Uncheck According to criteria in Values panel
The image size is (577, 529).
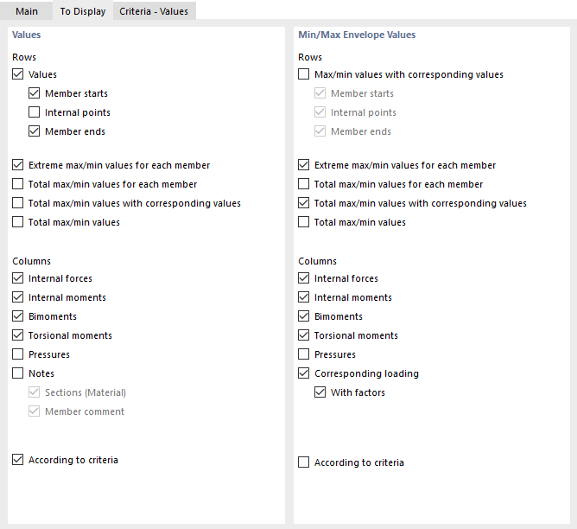coord(18,460)
